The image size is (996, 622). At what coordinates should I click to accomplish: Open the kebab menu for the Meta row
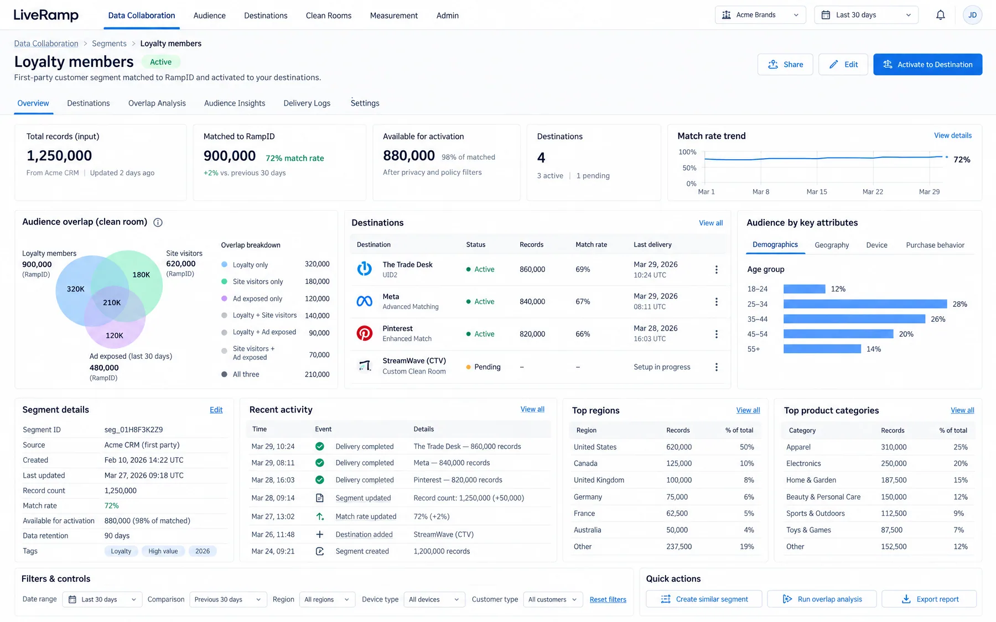pos(716,301)
